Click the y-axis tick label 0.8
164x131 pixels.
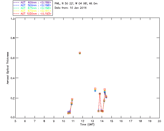click(13, 38)
